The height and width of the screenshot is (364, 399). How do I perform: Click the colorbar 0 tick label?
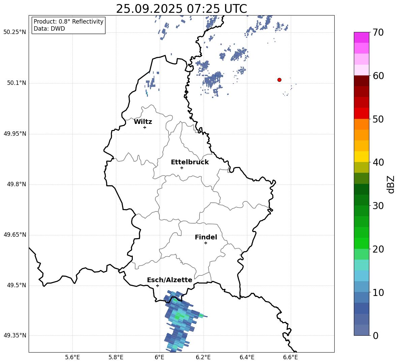375,335
